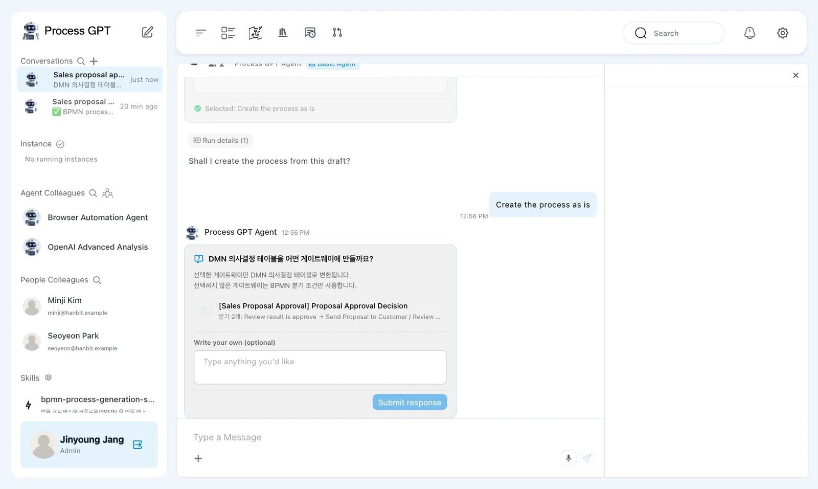818x489 pixels.
Task: Click the plus attachment icon below message box
Action: [x=198, y=458]
